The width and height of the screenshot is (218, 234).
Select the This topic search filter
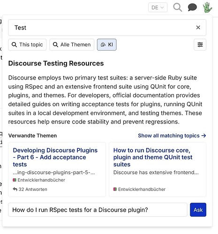point(27,44)
